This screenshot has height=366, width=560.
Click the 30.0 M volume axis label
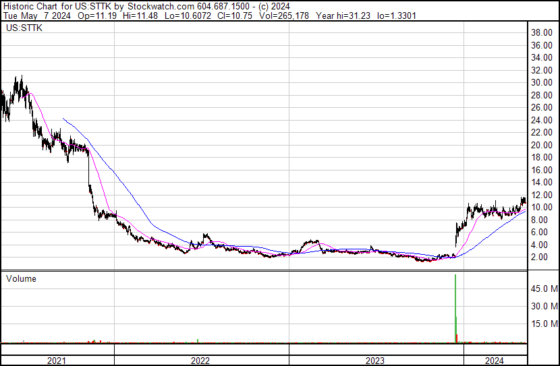pos(542,306)
